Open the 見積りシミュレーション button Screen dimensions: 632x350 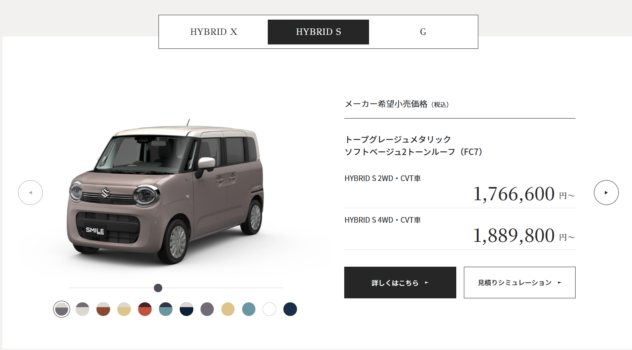coord(520,282)
